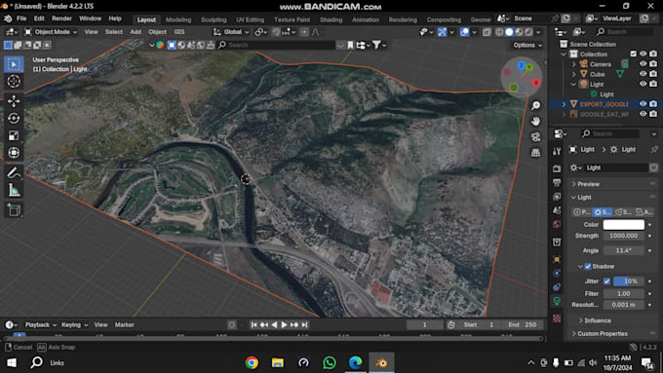Screen dimensions: 663x373
Task: Open the viewport Options dropdown
Action: (x=527, y=45)
